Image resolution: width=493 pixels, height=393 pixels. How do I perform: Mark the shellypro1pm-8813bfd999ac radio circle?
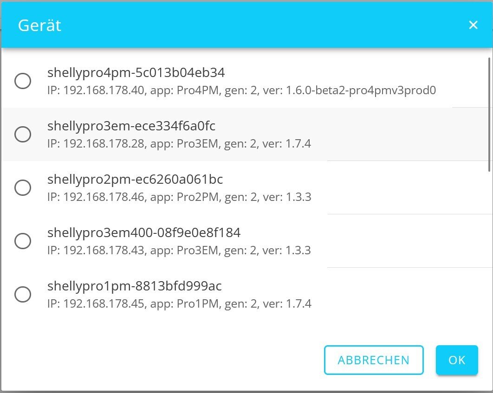tap(23, 295)
